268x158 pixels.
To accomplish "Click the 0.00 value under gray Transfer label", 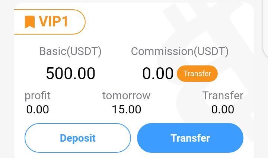I will coord(223,109).
